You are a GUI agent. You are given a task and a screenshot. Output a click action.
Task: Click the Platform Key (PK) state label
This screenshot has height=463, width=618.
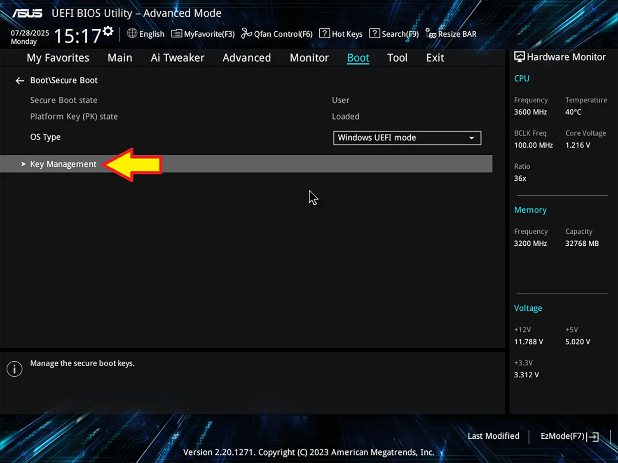[x=74, y=117]
